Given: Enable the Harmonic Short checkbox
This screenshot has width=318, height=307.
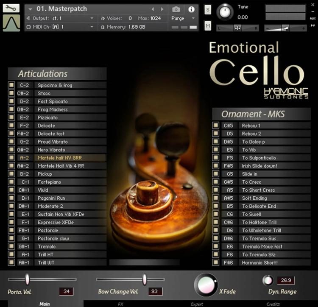Looking at the screenshot, I should pyautogui.click(x=215, y=262).
